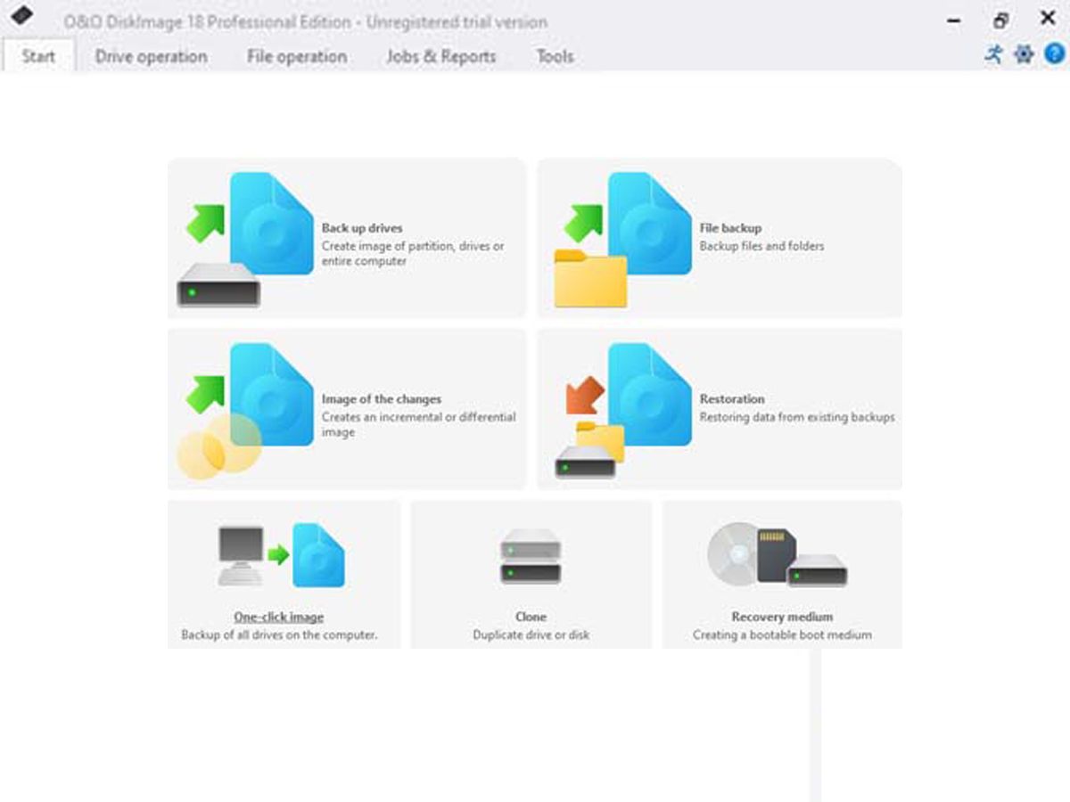The width and height of the screenshot is (1070, 802).
Task: Open the One-click image link
Action: click(279, 617)
